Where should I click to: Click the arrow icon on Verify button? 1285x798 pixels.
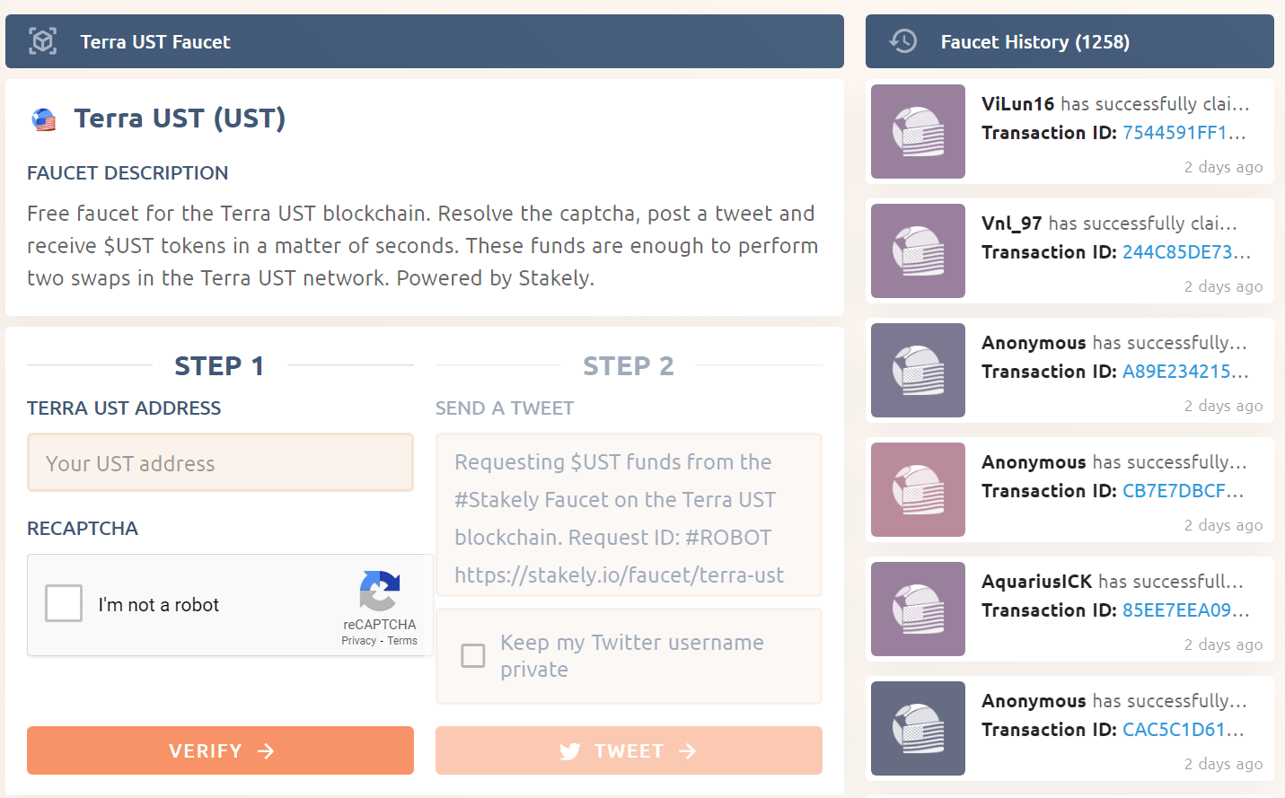click(266, 751)
